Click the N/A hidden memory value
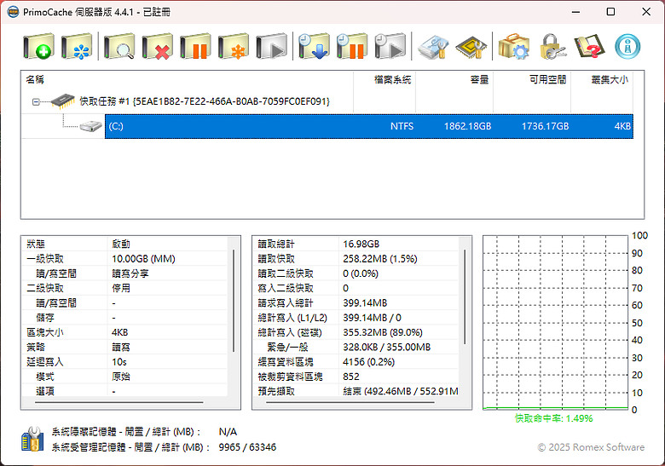This screenshot has width=665, height=466. point(228,432)
